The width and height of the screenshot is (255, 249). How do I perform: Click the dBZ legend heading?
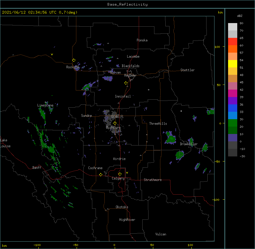[240, 16]
